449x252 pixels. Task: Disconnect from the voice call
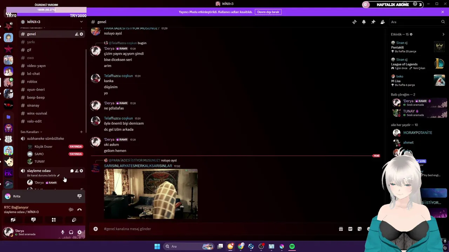[x=79, y=210]
